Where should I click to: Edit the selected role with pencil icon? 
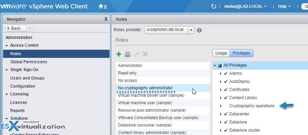click(136, 54)
